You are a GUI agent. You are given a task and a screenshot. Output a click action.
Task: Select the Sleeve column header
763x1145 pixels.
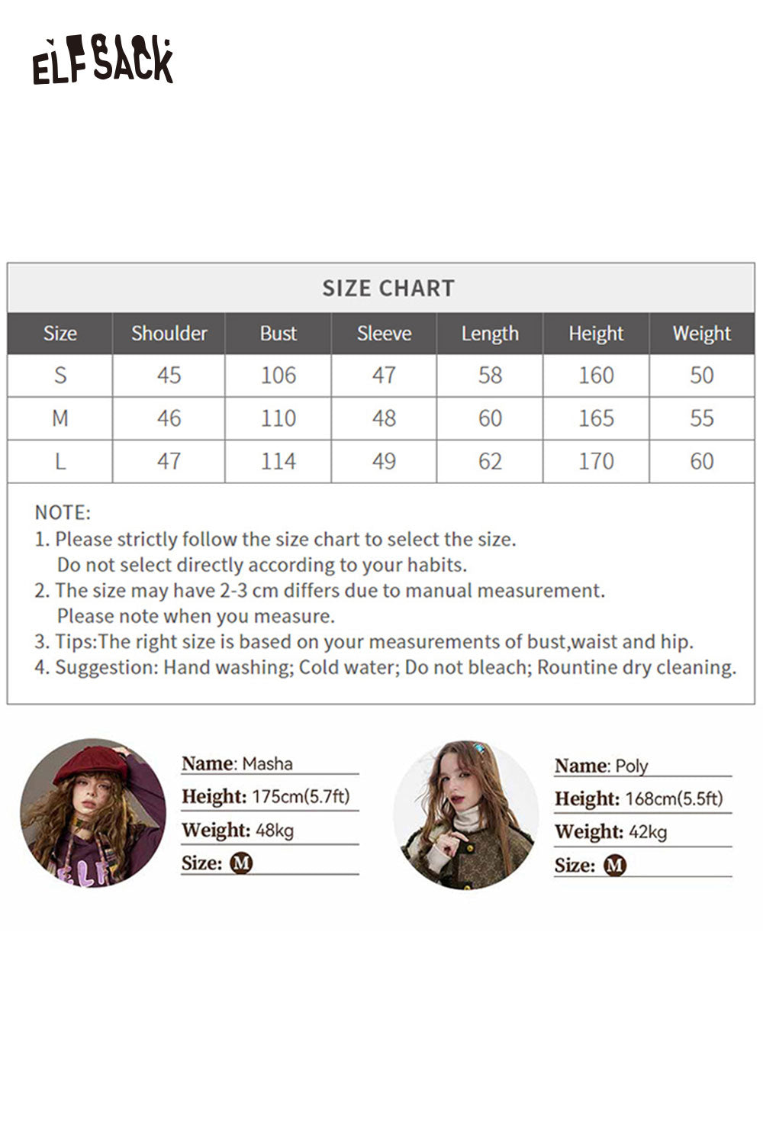[384, 334]
